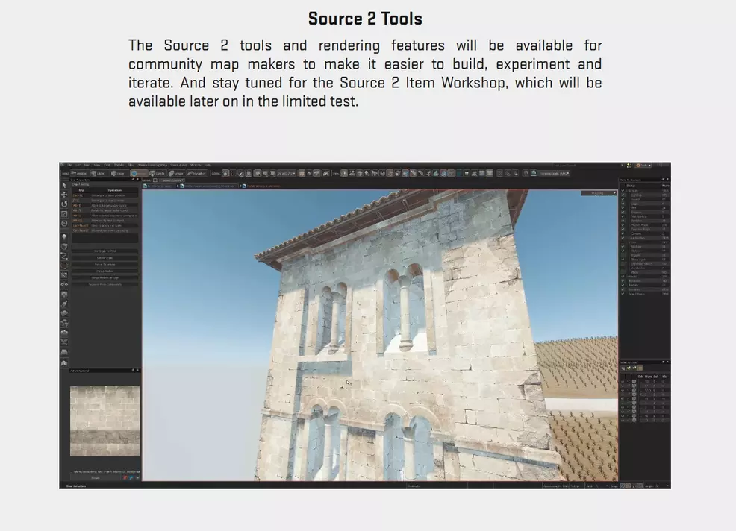Select the Polygon tool

click(64, 265)
